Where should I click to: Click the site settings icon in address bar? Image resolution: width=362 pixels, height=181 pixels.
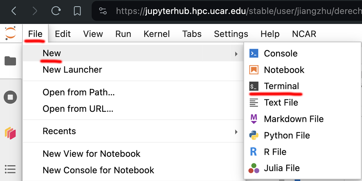pyautogui.click(x=103, y=11)
